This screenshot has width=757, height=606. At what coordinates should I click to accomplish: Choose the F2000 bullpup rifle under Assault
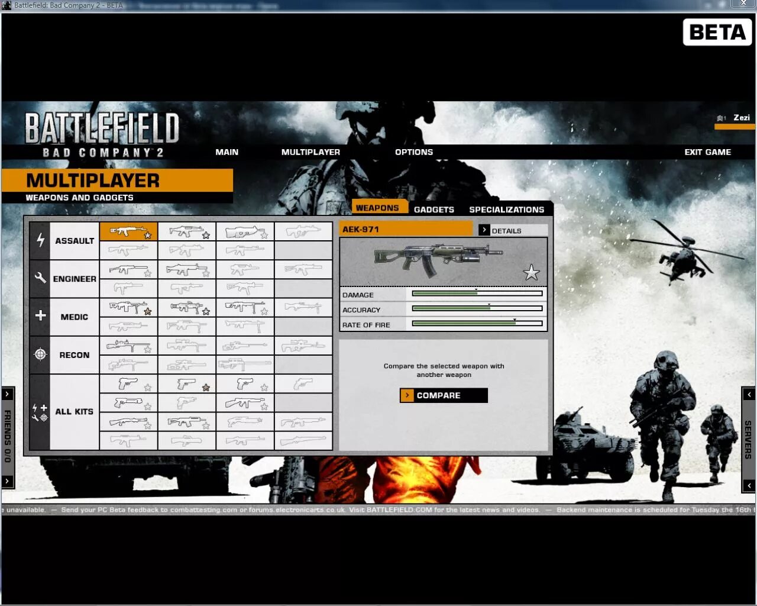(x=245, y=231)
